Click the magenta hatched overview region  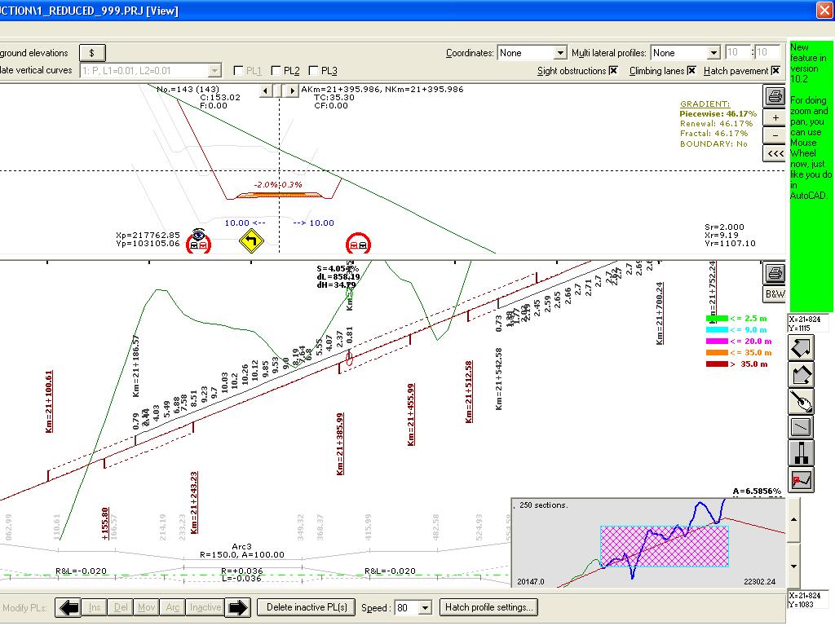coord(664,546)
